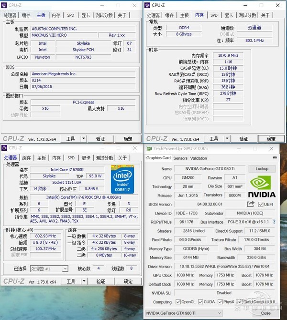Click the motherboard model field MAXIMUS VIII HERO
Screen dimensions: 287x320
pos(64,35)
